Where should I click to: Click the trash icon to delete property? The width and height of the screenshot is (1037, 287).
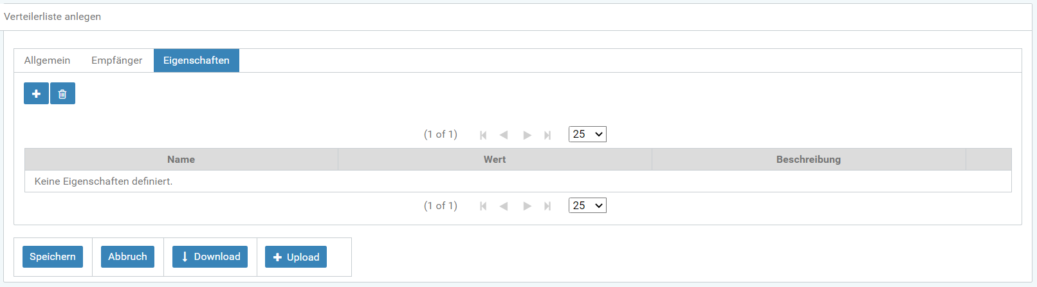pos(62,94)
